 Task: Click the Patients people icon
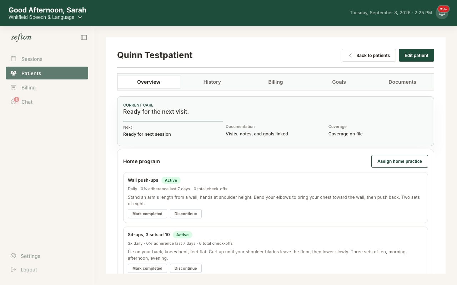(x=14, y=73)
